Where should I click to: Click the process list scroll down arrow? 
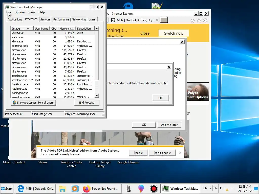coord(97,95)
